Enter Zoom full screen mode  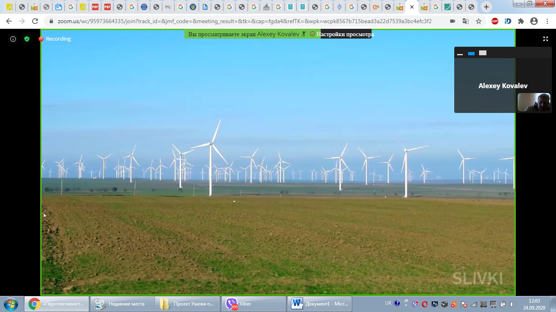545,39
